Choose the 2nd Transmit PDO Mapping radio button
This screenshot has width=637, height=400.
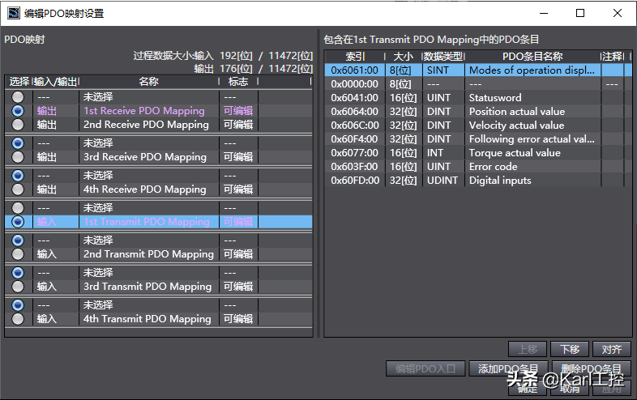18,254
